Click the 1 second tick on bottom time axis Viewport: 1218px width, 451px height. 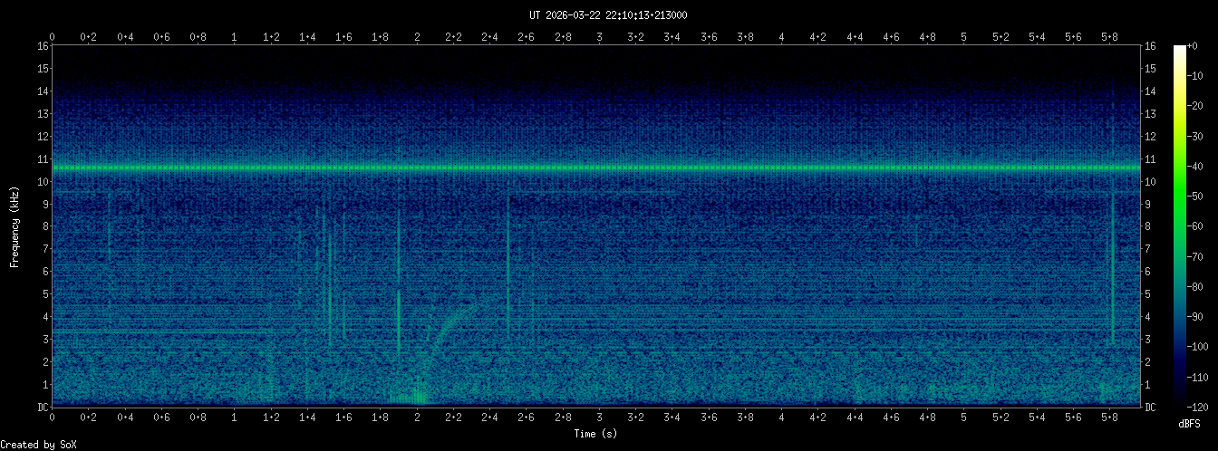point(235,417)
